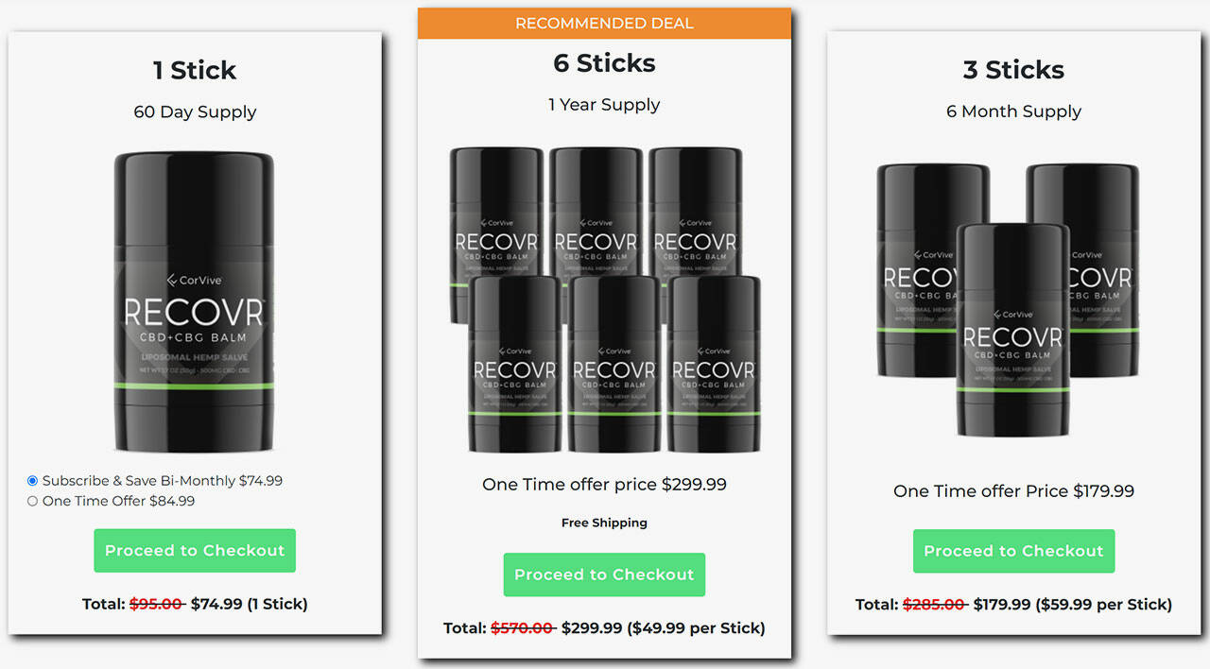This screenshot has height=669, width=1210.
Task: Click the 3 Sticks heading
Action: click(1013, 71)
